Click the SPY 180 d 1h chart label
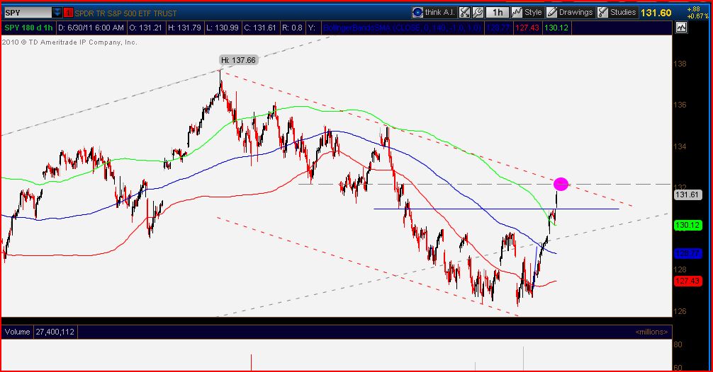713x372 pixels. click(x=28, y=28)
